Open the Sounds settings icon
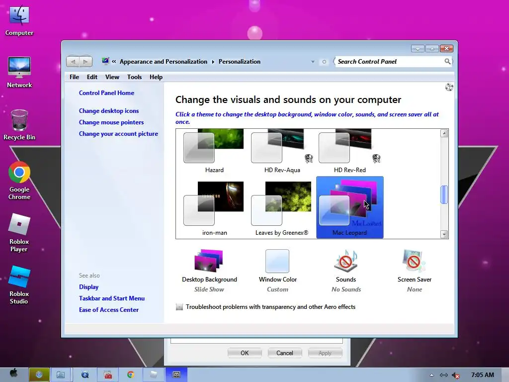The image size is (509, 382). tap(346, 261)
